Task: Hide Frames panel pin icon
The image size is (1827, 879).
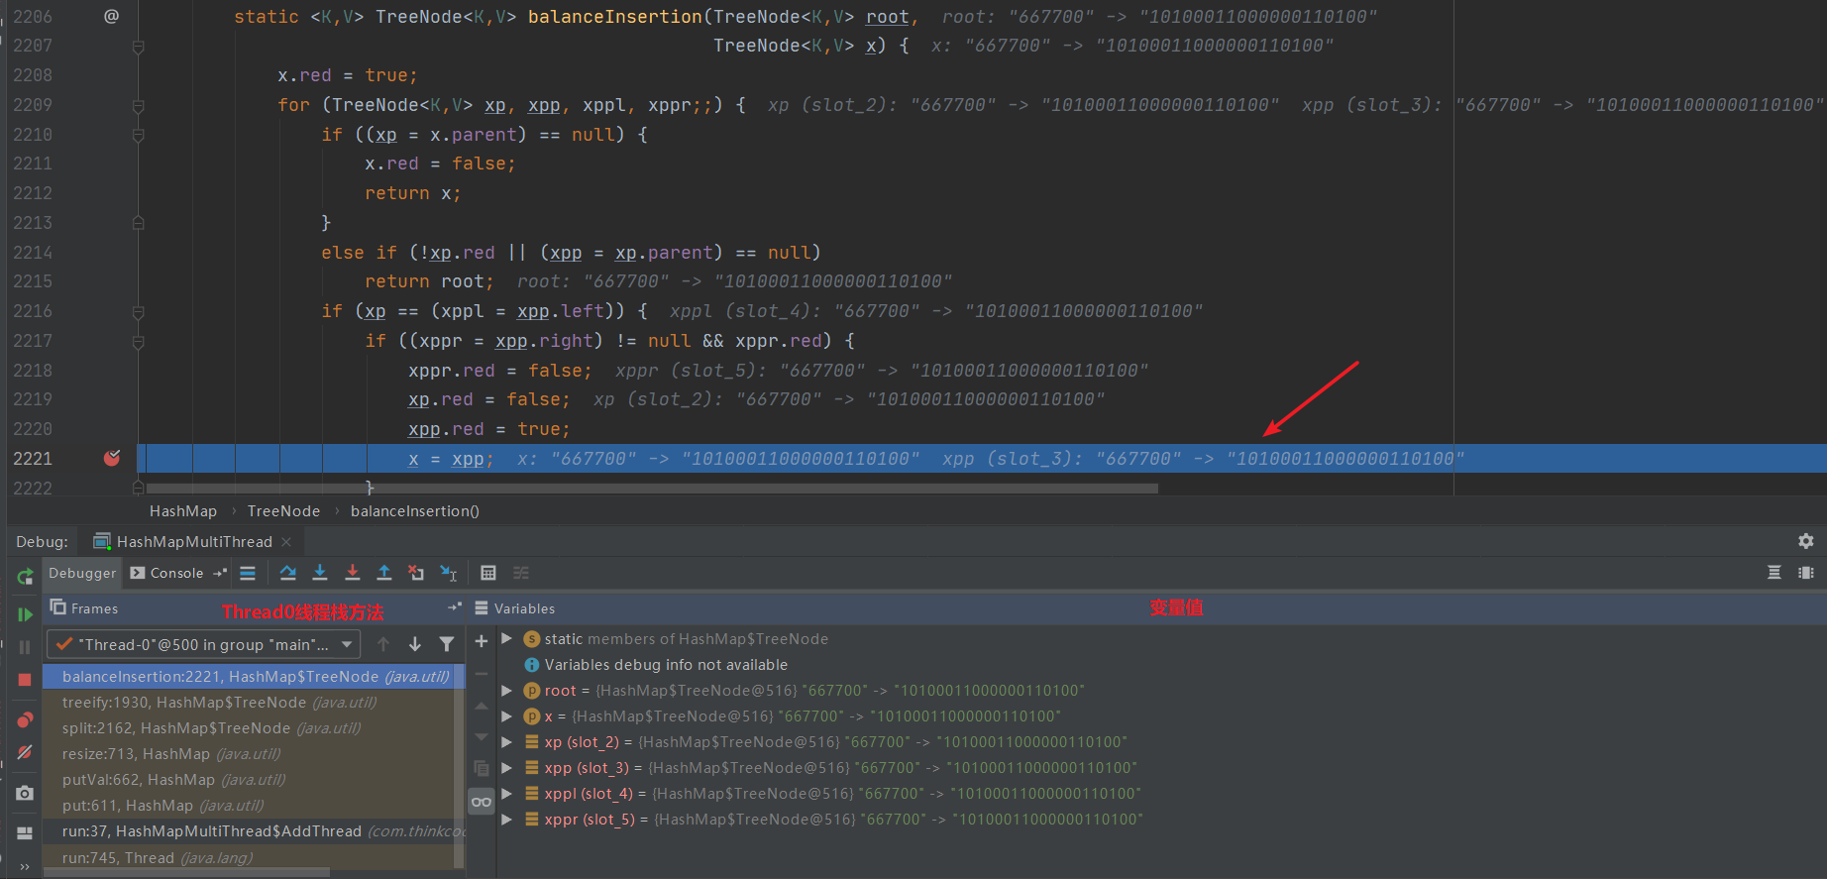Action: point(455,607)
